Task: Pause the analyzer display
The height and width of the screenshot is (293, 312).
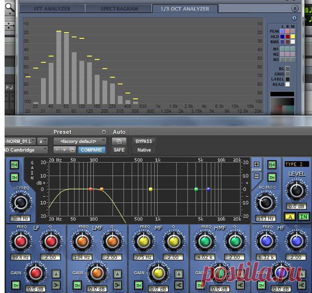Action: (x=295, y=8)
